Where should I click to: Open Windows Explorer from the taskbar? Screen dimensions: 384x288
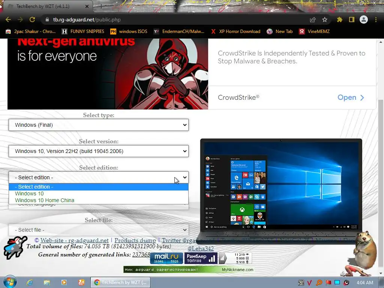[47, 282]
